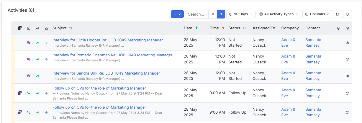The image size is (362, 123).
Task: Toggle eye icon on upper Follow up row
Action: coord(347,93)
